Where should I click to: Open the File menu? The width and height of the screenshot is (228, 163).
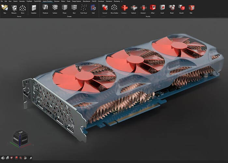coord(1,1)
